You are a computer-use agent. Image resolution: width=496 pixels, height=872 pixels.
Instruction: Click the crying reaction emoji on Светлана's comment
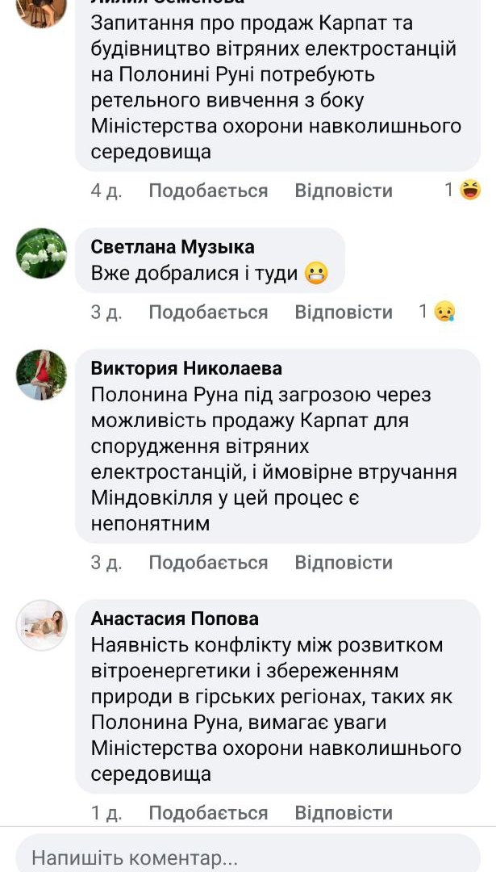coord(444,312)
